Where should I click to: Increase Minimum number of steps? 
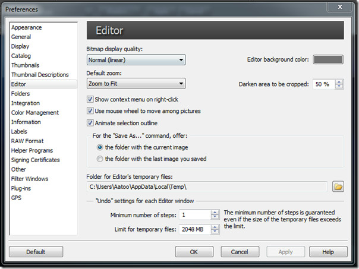[x=215, y=213]
